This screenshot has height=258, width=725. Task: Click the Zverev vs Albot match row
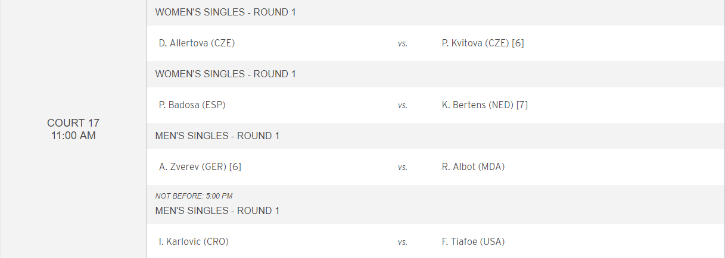pyautogui.click(x=435, y=166)
